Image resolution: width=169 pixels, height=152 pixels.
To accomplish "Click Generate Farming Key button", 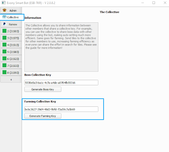I will [43, 116].
